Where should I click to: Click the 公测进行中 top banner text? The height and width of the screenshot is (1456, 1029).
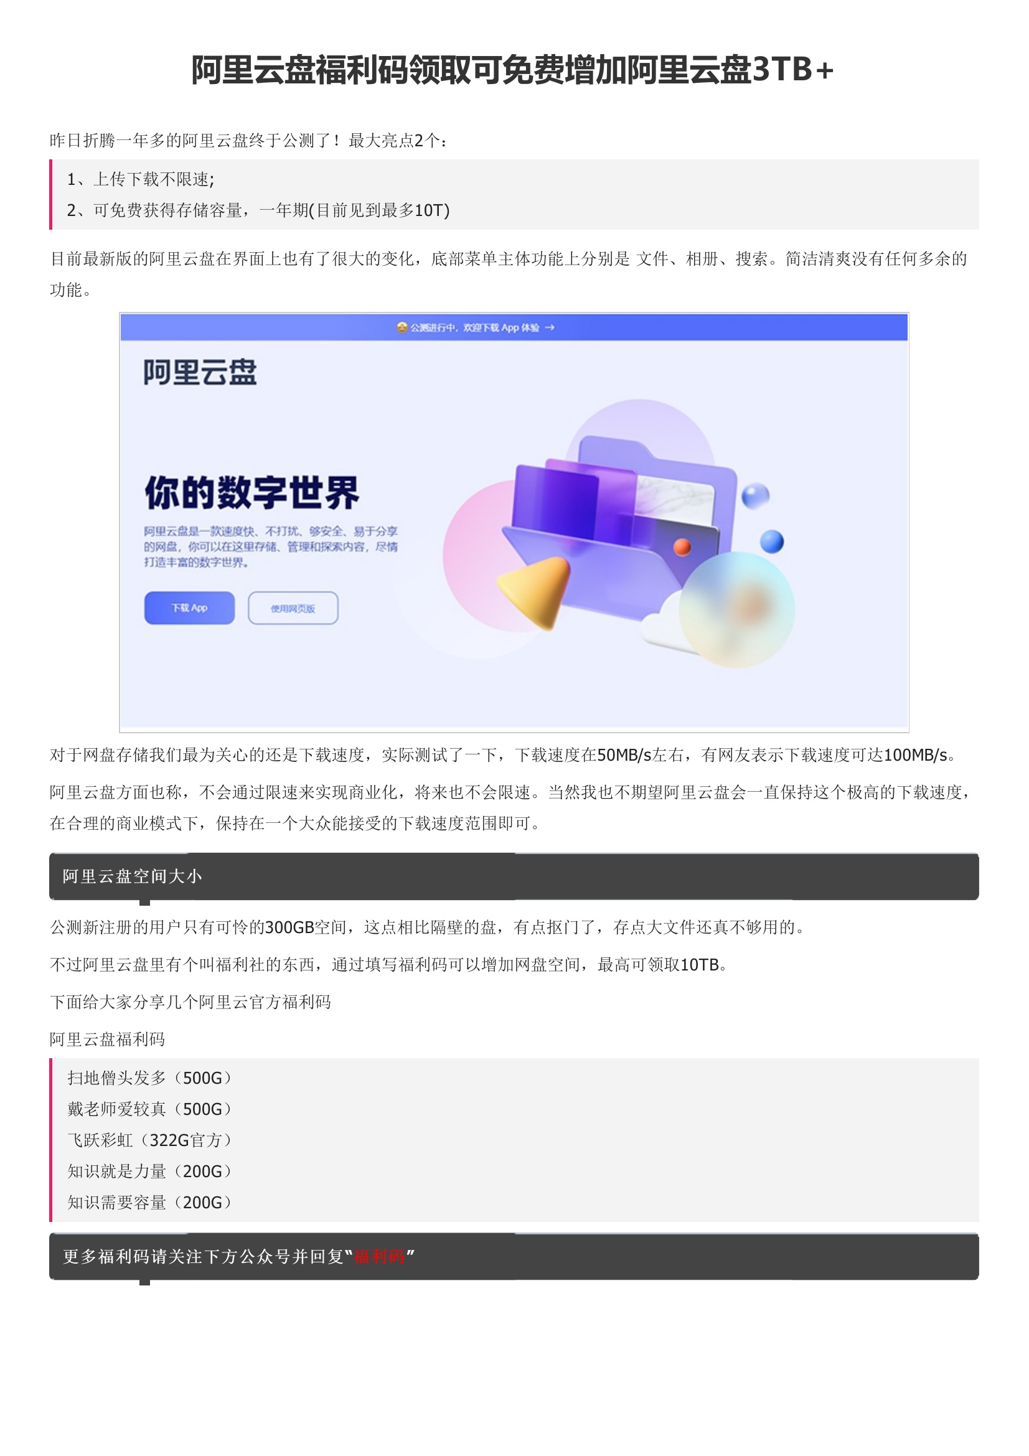pyautogui.click(x=475, y=327)
